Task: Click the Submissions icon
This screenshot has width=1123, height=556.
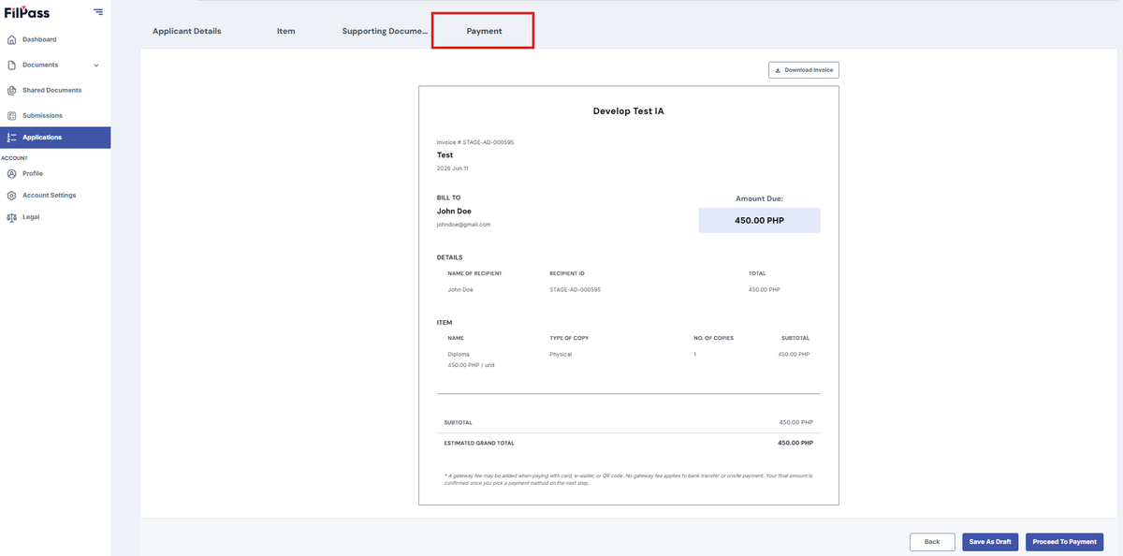Action: pyautogui.click(x=11, y=115)
